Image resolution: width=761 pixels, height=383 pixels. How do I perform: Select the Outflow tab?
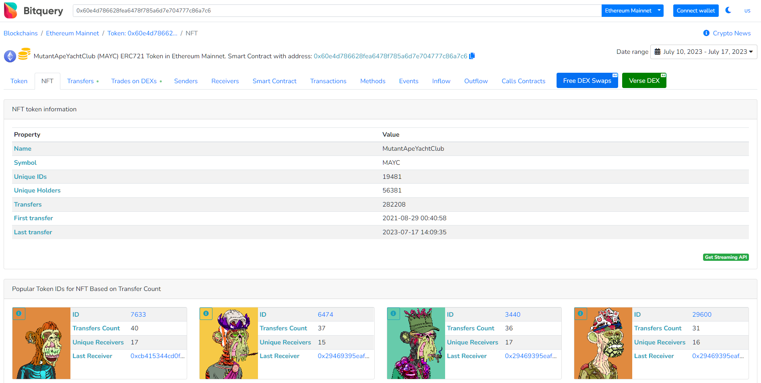[x=476, y=81]
